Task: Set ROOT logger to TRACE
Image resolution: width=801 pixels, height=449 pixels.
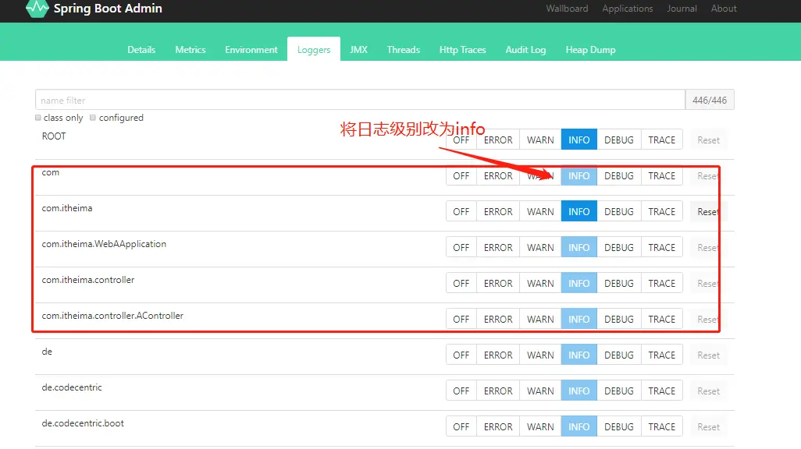Action: coord(661,140)
